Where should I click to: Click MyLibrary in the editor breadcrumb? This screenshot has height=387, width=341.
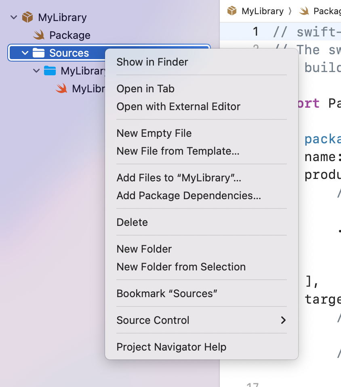coord(262,11)
